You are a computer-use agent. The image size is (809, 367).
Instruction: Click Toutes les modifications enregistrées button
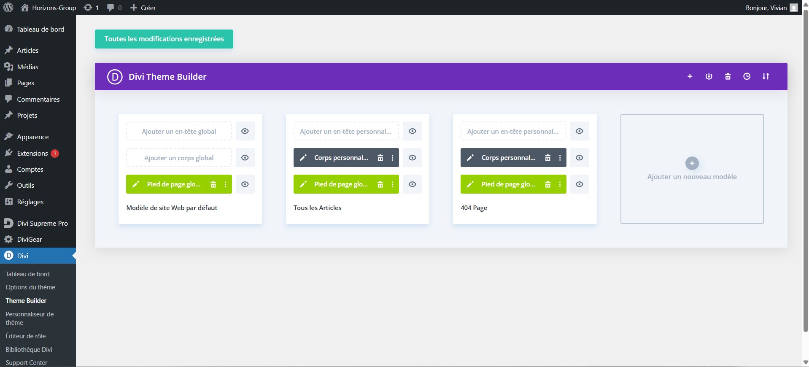point(164,39)
